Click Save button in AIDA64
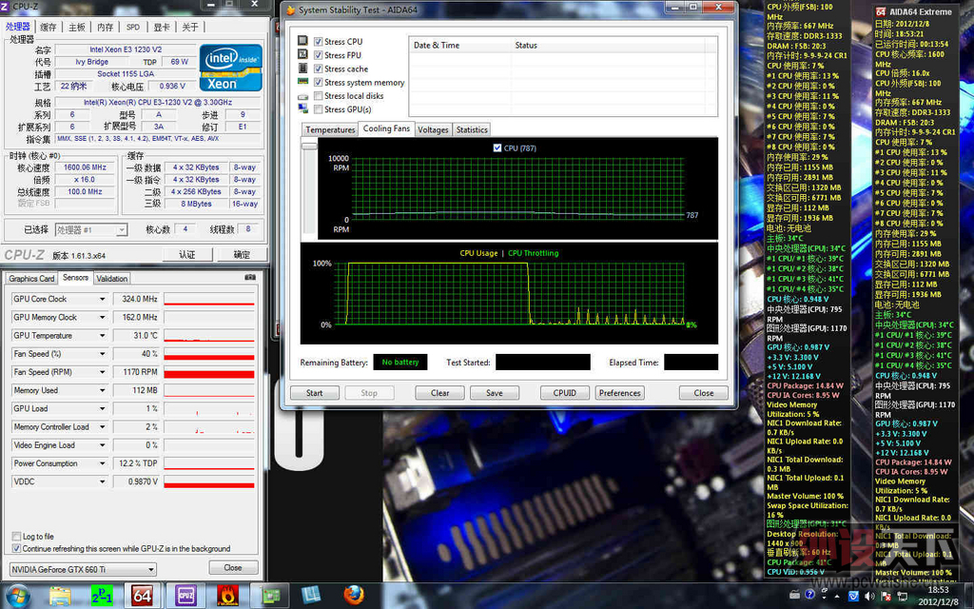Screen dimensions: 974x609 (x=495, y=393)
